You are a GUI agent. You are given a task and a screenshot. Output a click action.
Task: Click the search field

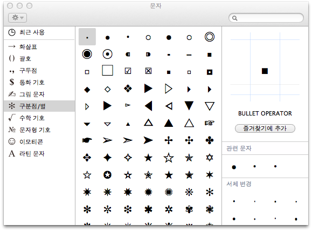(x=266, y=18)
